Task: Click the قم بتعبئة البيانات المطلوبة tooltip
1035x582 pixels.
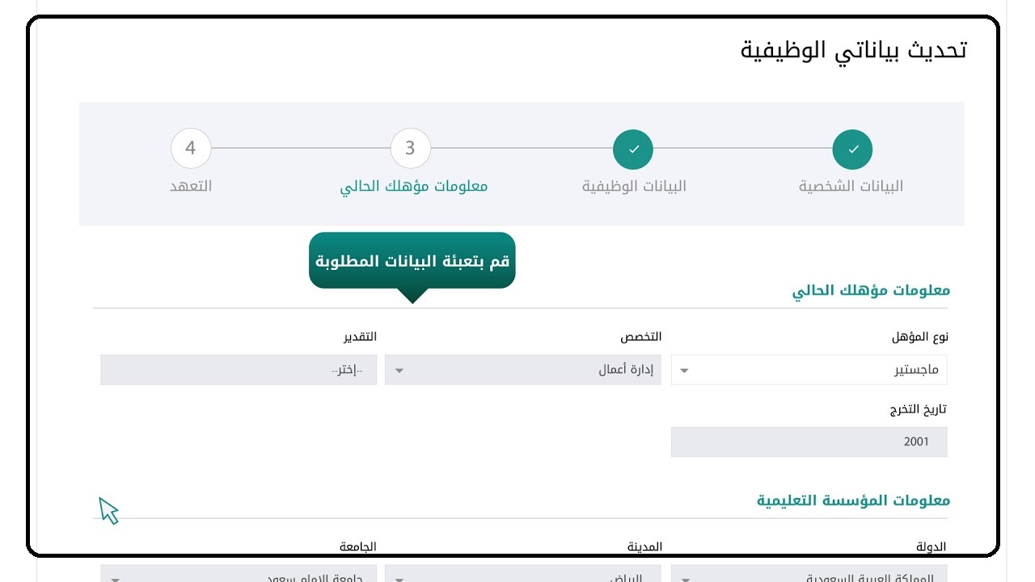Action: pyautogui.click(x=412, y=261)
